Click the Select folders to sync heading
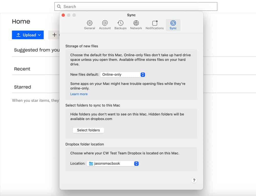256x196 pixels. point(93,105)
